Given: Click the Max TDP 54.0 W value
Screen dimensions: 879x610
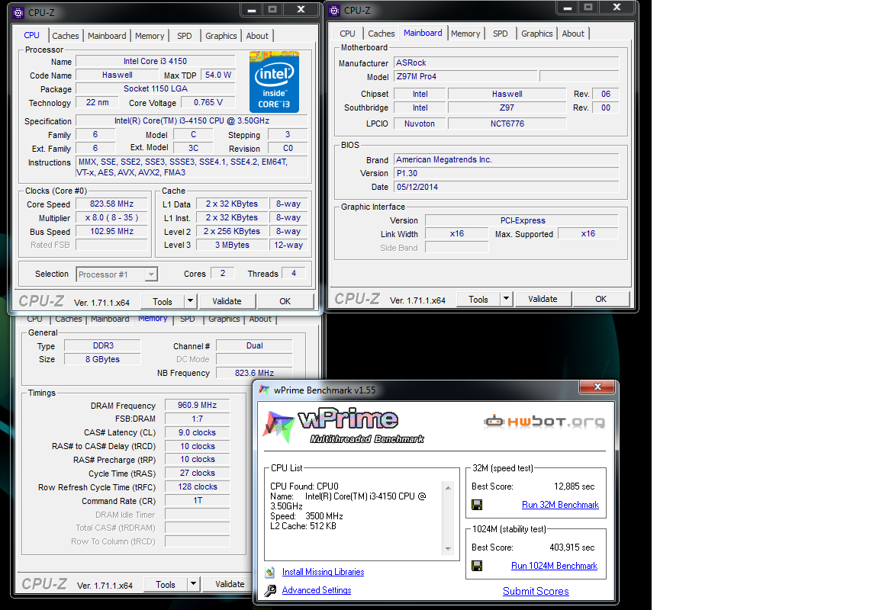Looking at the screenshot, I should tap(218, 75).
